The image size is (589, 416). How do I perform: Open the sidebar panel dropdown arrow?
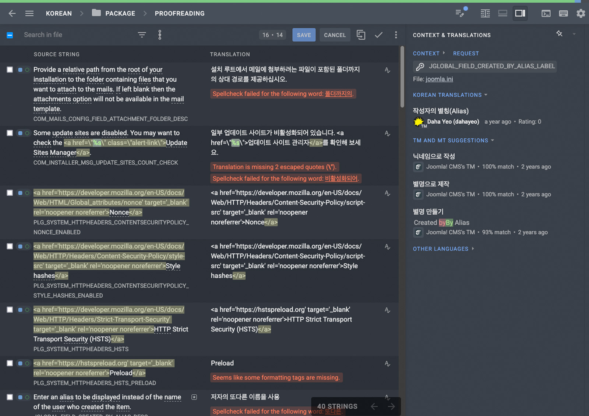tap(574, 34)
